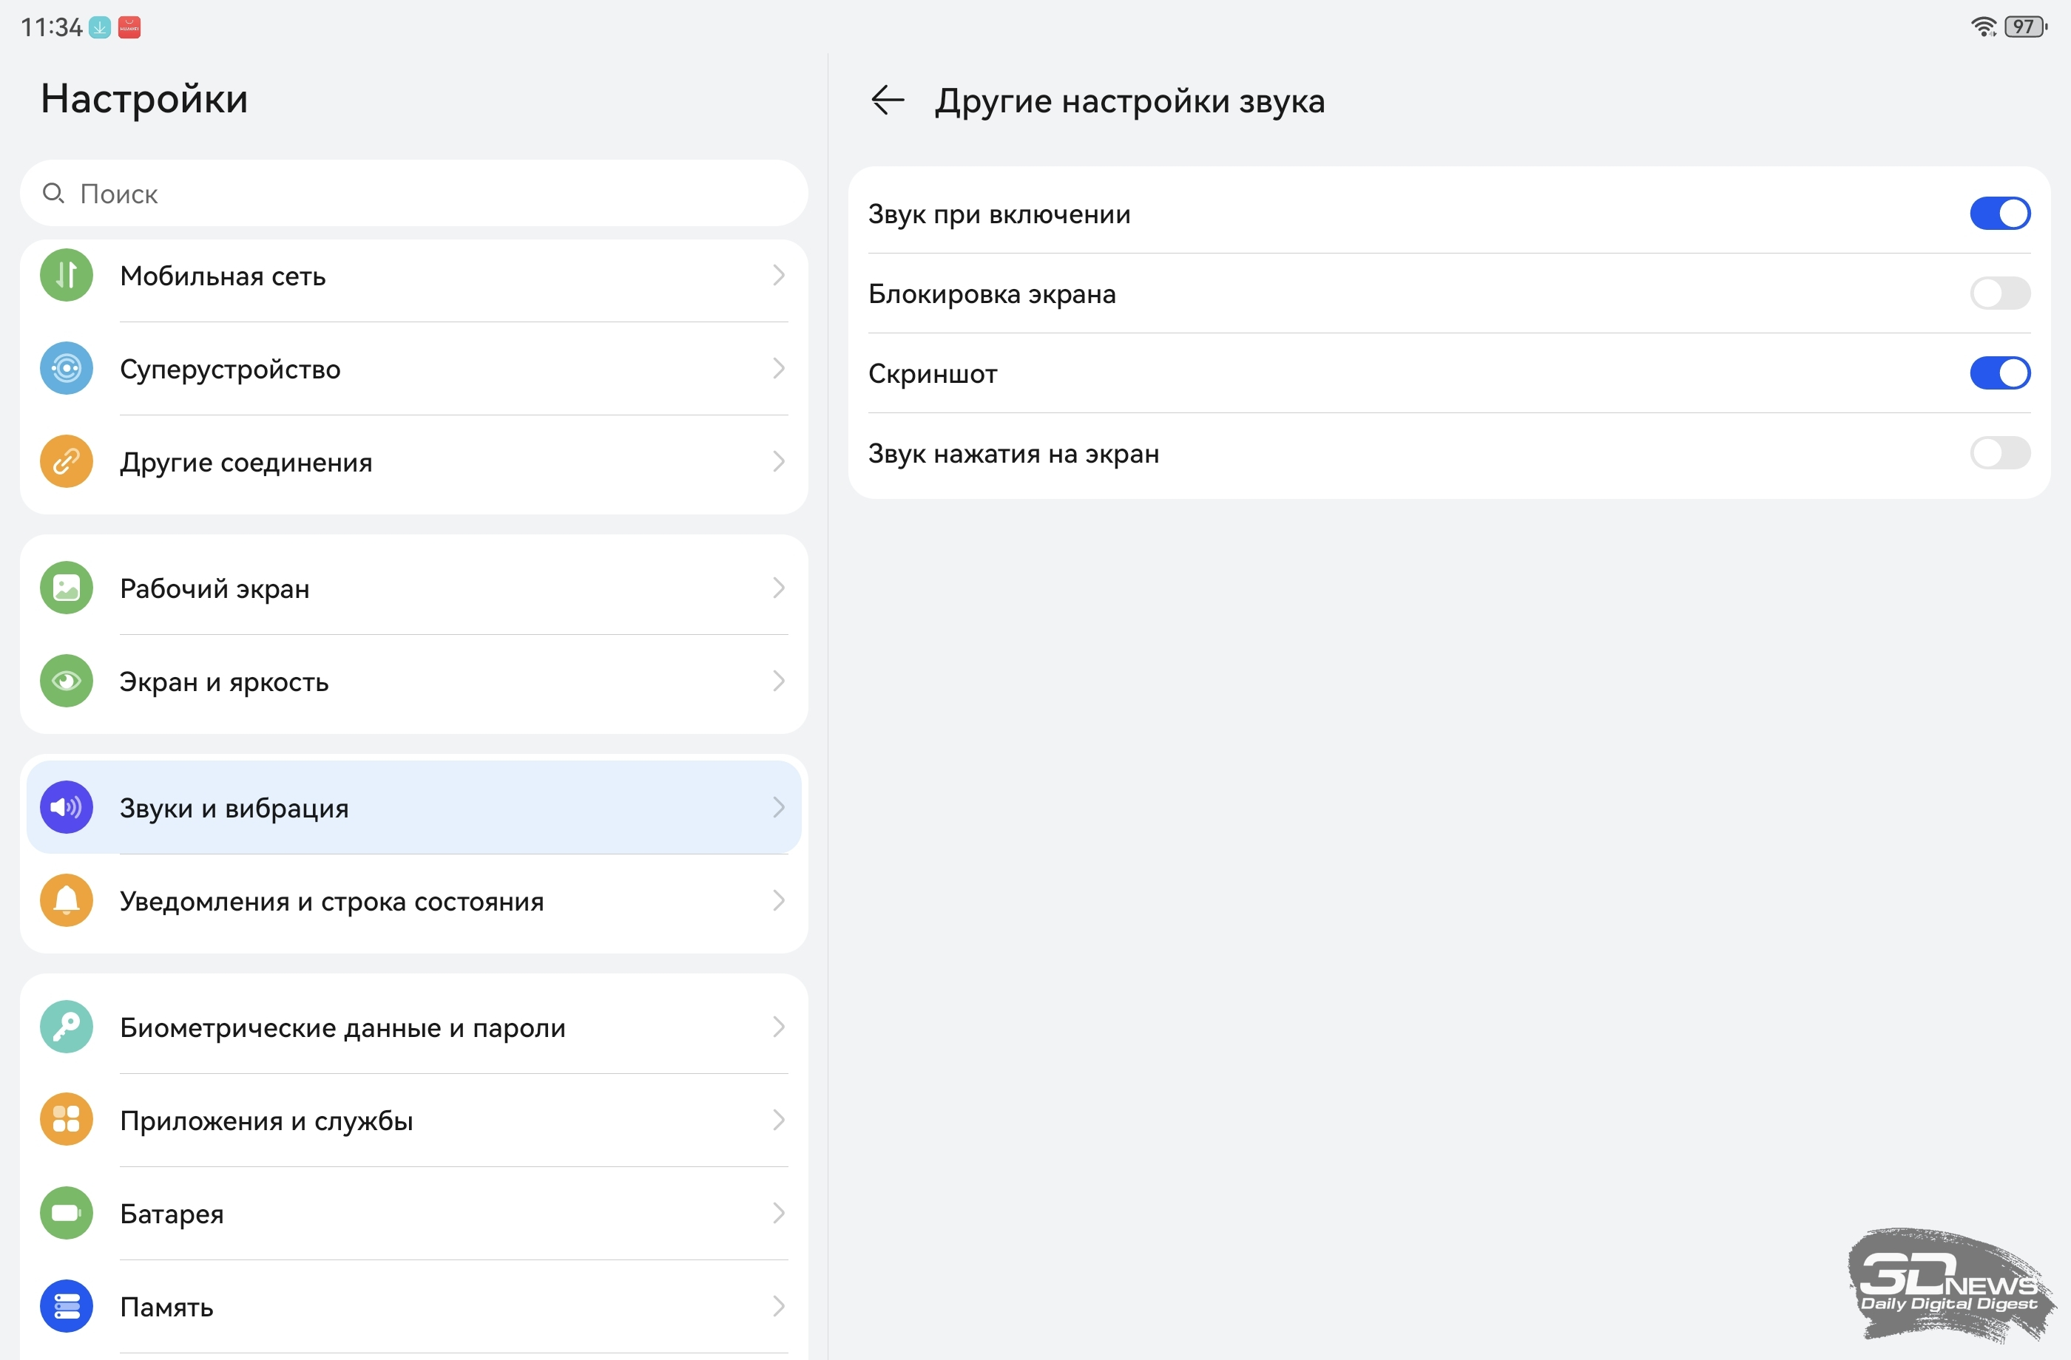Image resolution: width=2071 pixels, height=1360 pixels.
Task: Tap the eye icon for Экран и яркость
Action: coord(66,681)
